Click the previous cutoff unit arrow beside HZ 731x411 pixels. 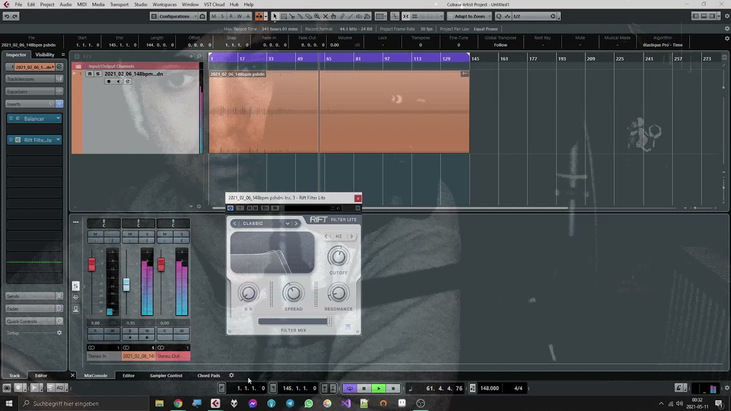click(x=326, y=236)
